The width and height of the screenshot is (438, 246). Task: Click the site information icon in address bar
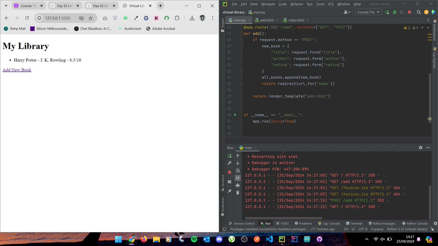pyautogui.click(x=39, y=18)
